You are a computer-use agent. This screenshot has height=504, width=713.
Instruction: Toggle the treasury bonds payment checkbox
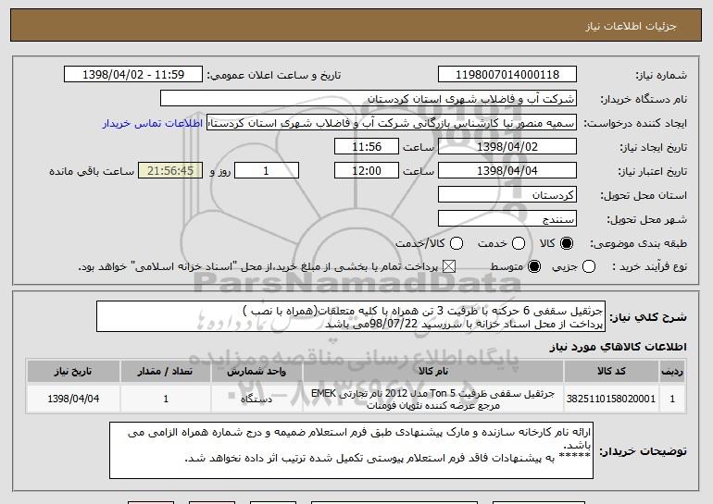[449, 266]
